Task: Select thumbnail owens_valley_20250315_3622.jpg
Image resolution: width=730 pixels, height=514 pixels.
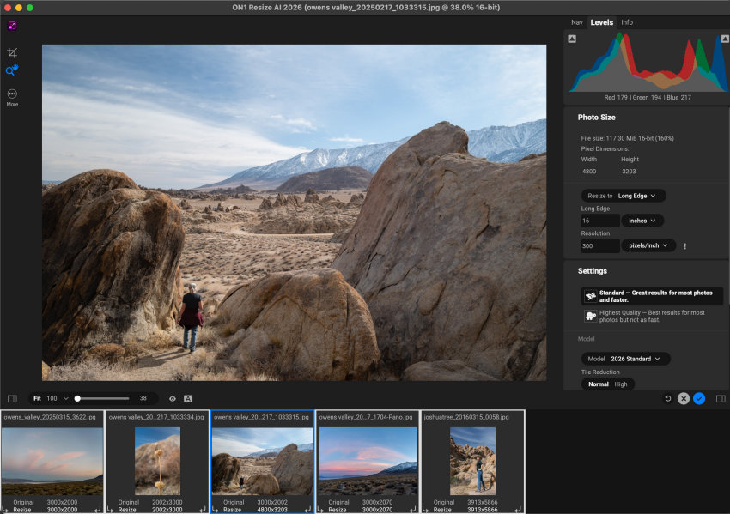Action: click(52, 462)
